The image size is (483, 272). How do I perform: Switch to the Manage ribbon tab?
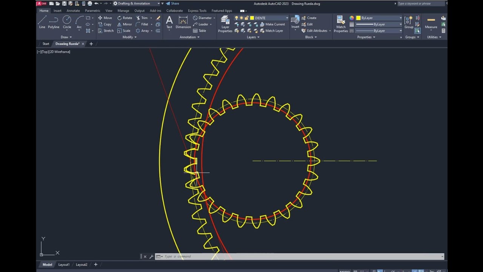123,11
